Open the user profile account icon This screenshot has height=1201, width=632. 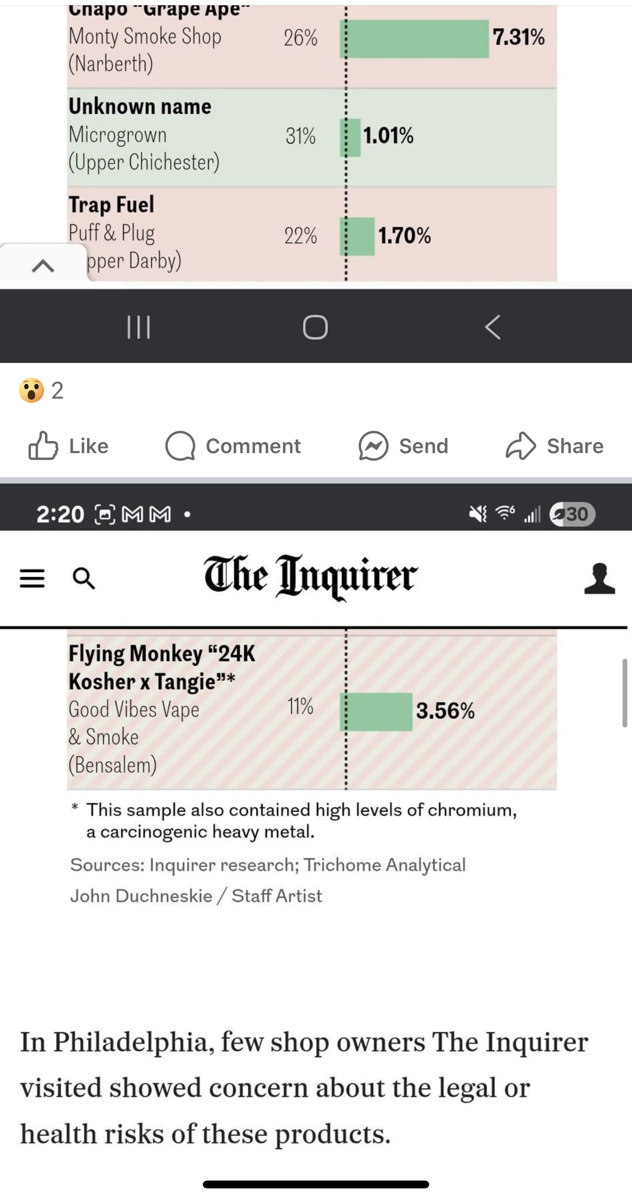[x=600, y=578]
